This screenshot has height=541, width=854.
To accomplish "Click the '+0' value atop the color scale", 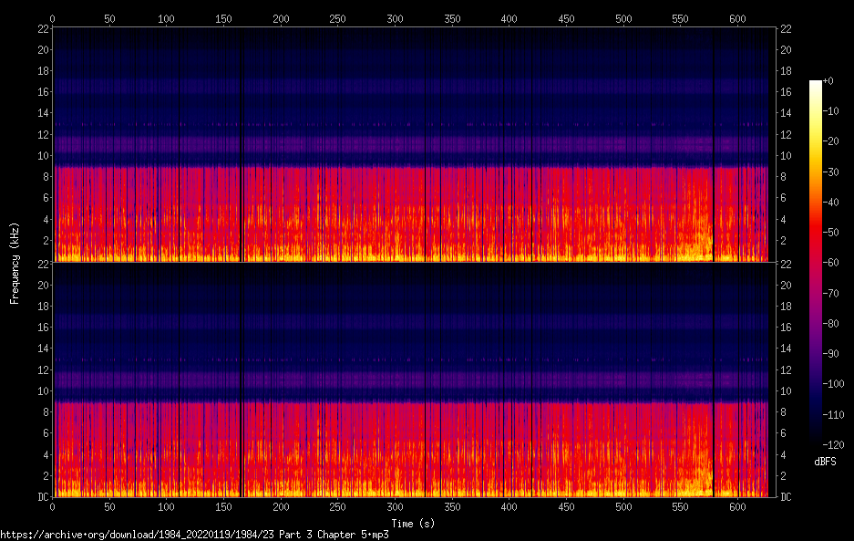I will point(828,81).
